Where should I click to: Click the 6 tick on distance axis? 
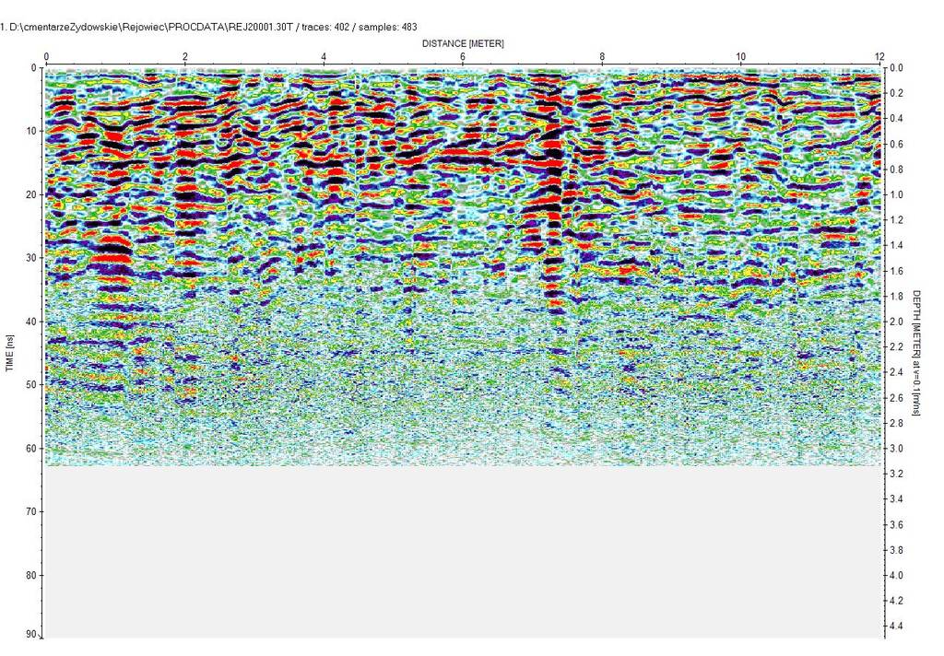point(463,57)
